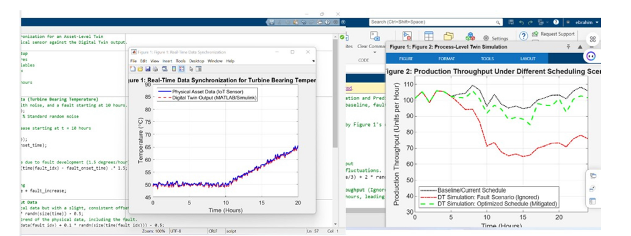631x236 pixels.
Task: Click Save Figure disk icon in Figure 1 toolbar
Action: [x=148, y=69]
